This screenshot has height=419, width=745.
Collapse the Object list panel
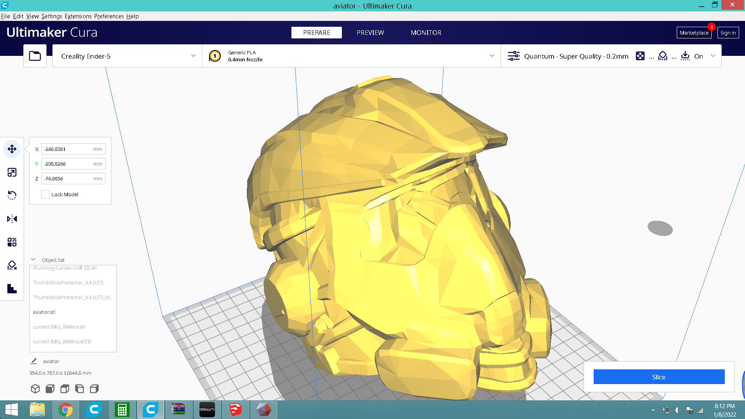click(x=33, y=260)
